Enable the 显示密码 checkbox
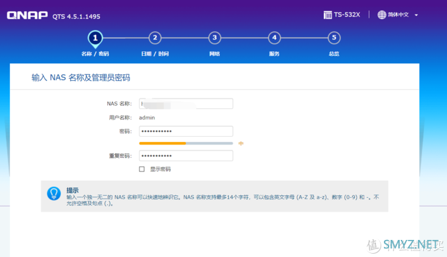Image resolution: width=447 pixels, height=257 pixels. coord(142,169)
